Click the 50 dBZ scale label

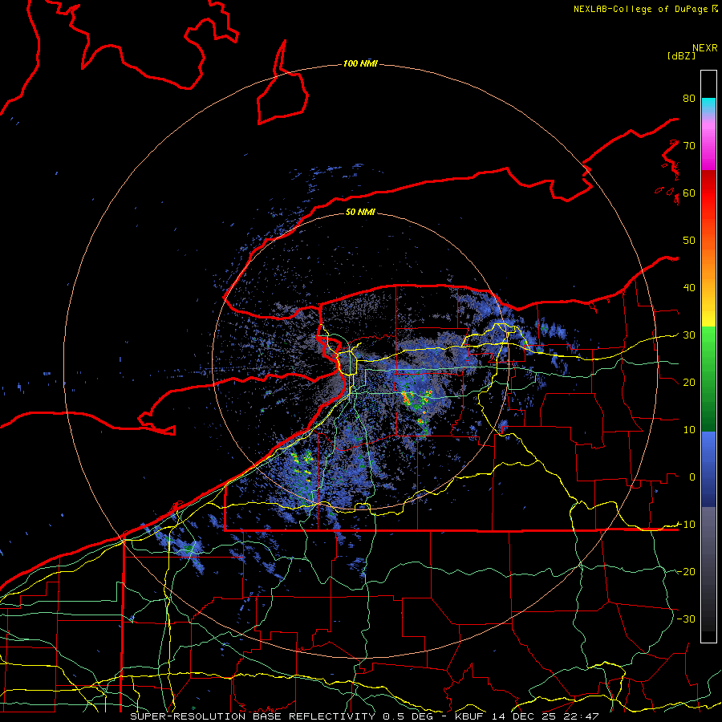tap(689, 241)
